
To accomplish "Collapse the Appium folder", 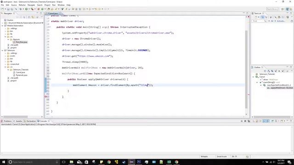I will click(x=8, y=39).
